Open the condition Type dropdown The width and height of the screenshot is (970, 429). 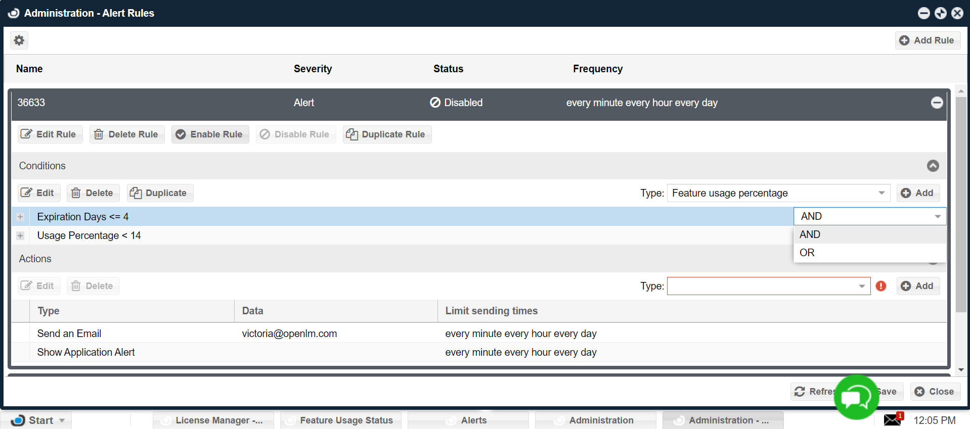779,193
